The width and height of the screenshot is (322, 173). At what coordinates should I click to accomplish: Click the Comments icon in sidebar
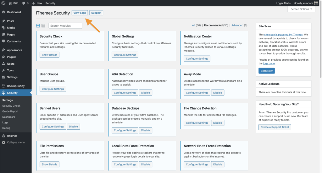3,41
